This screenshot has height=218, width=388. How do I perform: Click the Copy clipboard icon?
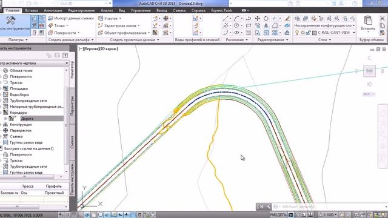pyautogui.click(x=383, y=25)
